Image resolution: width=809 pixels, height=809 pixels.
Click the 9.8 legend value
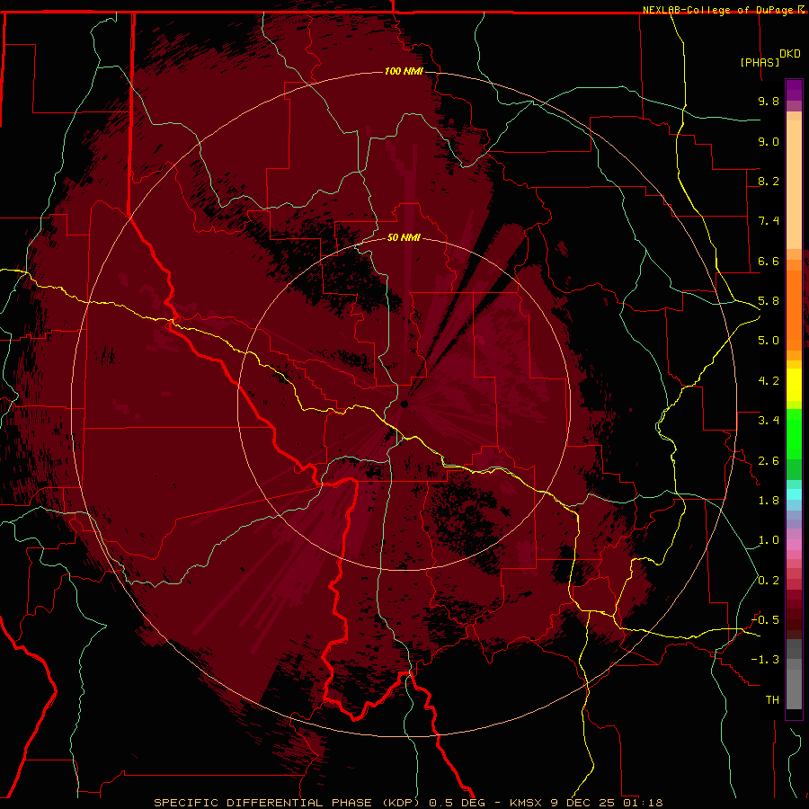click(769, 101)
